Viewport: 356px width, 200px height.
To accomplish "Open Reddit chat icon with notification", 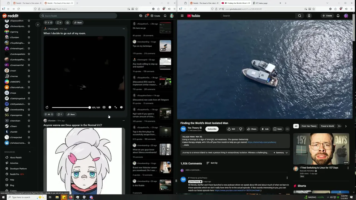I will pyautogui.click(x=147, y=16).
